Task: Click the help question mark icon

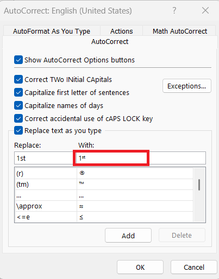Action: pyautogui.click(x=174, y=10)
